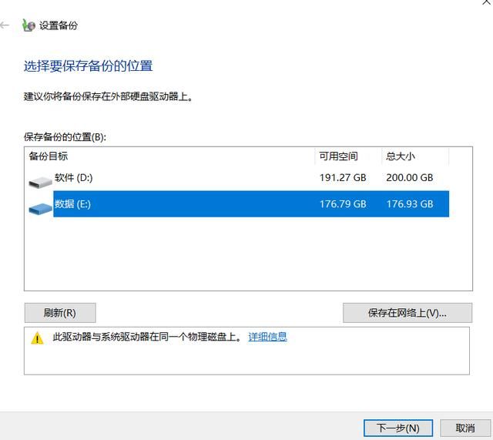493x440 pixels.
Task: Continue with 下一步(N) button
Action: pos(398,428)
